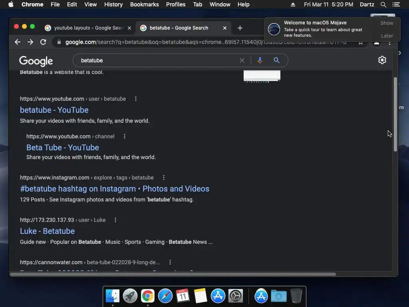Open more options for Beta Tube channel result

tap(125, 136)
